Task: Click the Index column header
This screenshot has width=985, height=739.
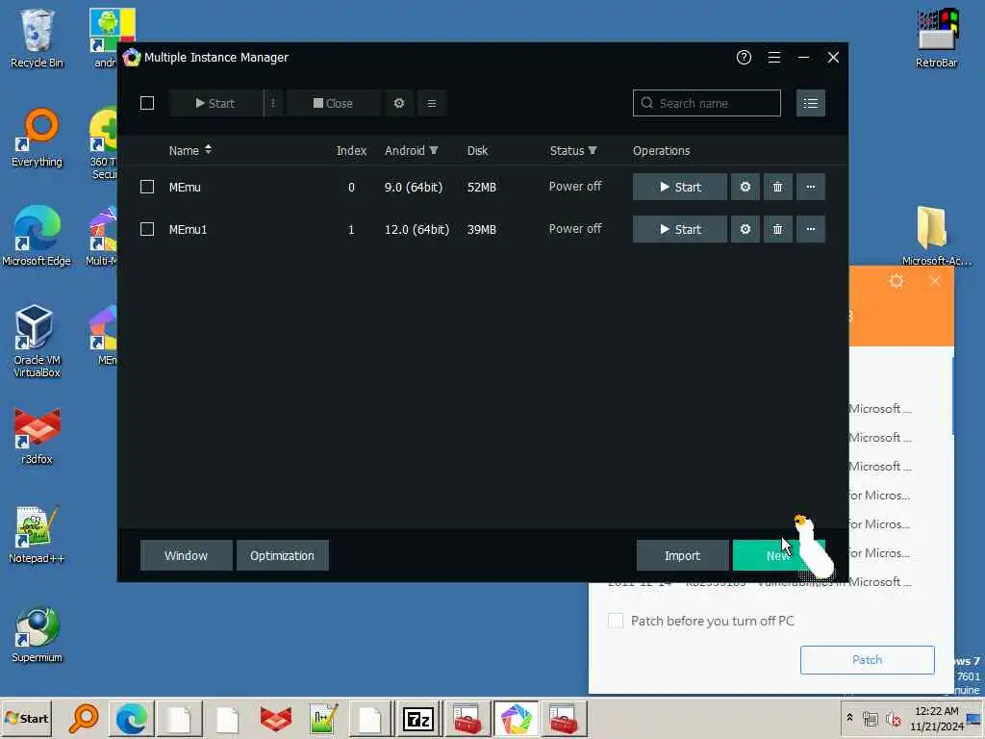Action: point(351,151)
